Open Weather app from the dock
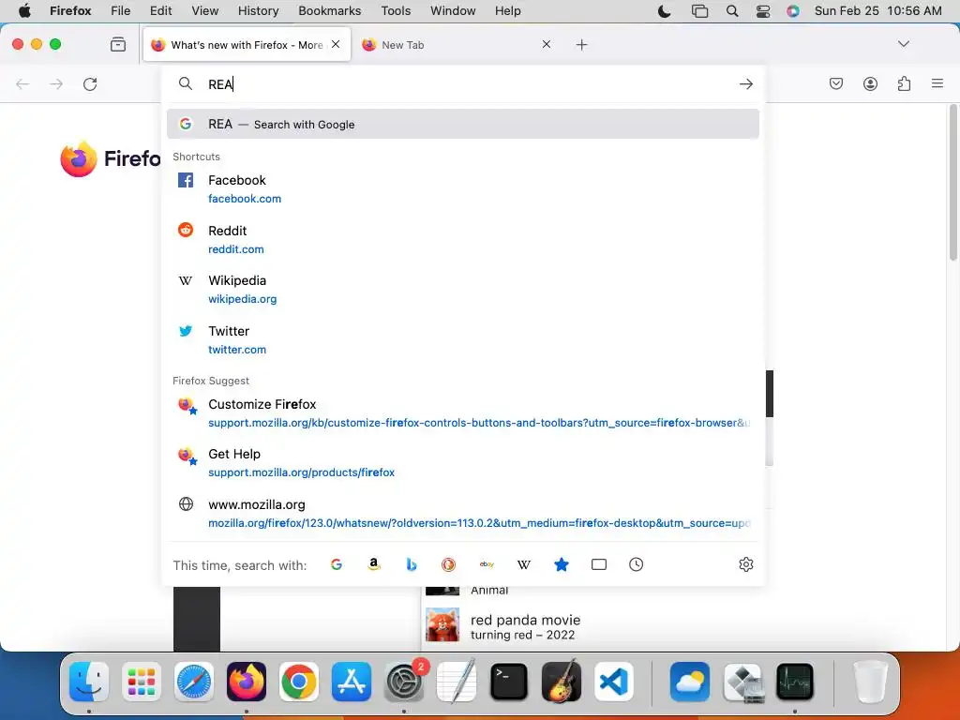Screen dimensions: 960x720 click(690, 682)
